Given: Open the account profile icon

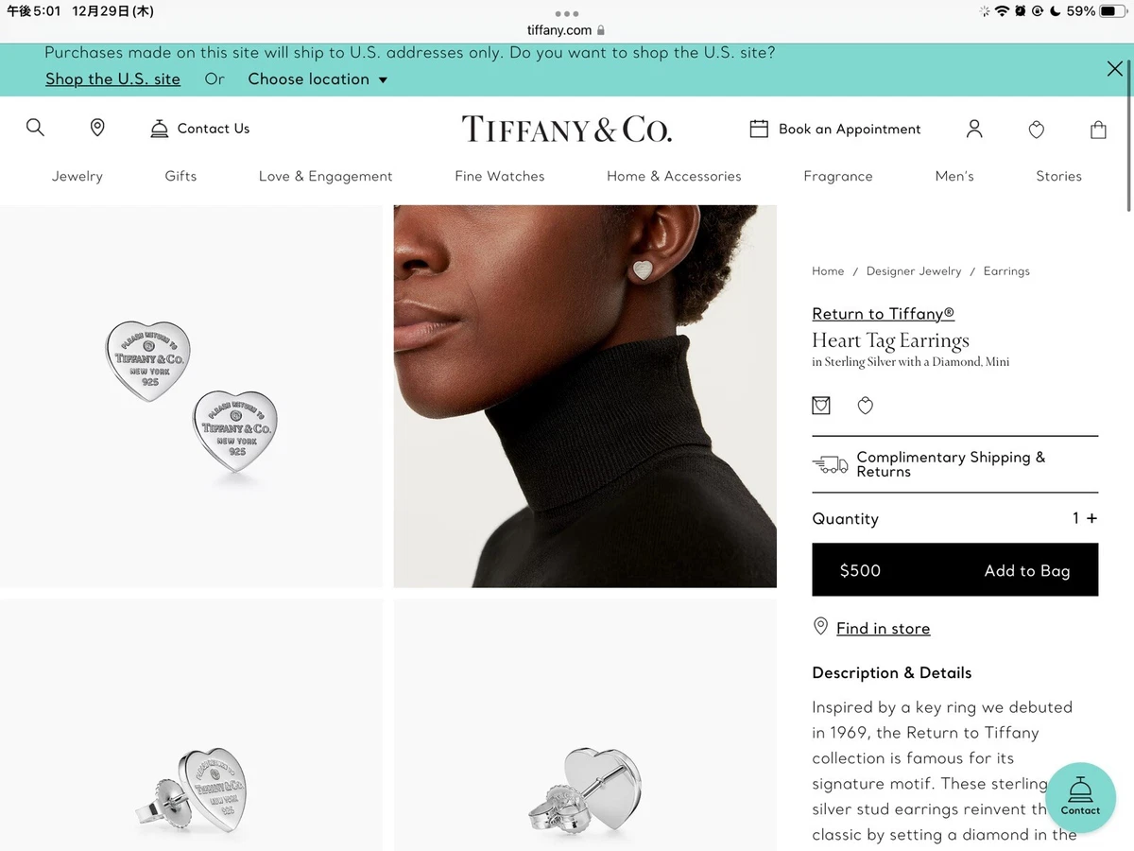Looking at the screenshot, I should [974, 129].
